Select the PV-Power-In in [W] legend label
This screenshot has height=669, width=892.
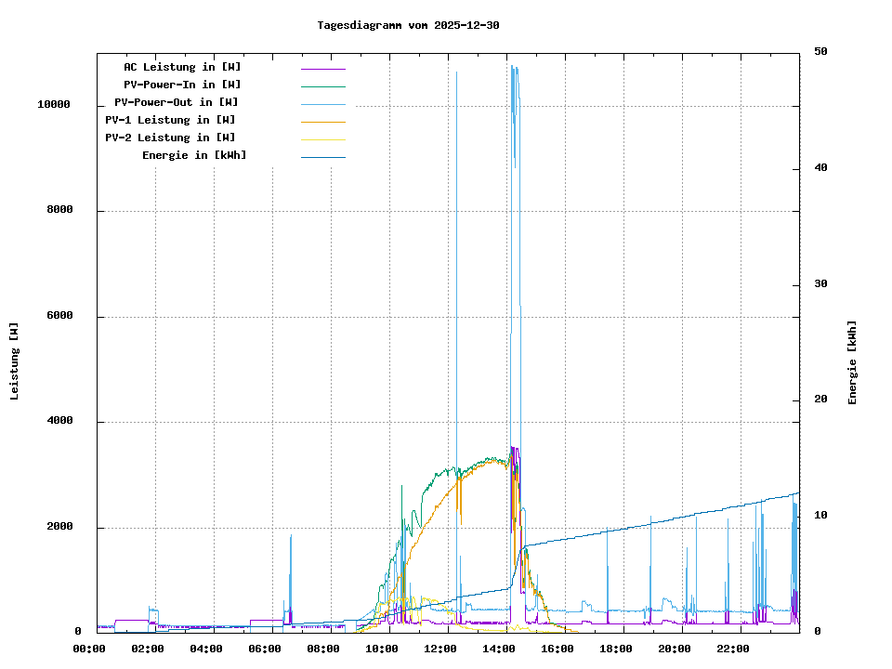tap(182, 85)
